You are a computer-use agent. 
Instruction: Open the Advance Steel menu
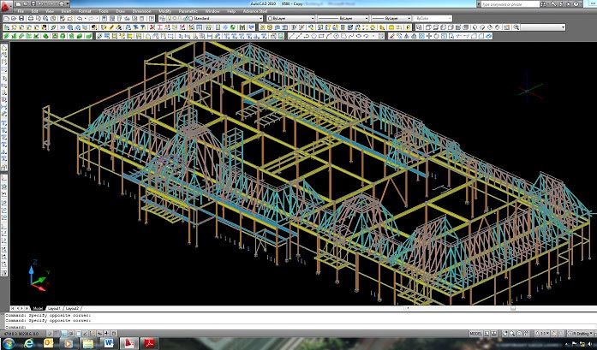(x=256, y=10)
